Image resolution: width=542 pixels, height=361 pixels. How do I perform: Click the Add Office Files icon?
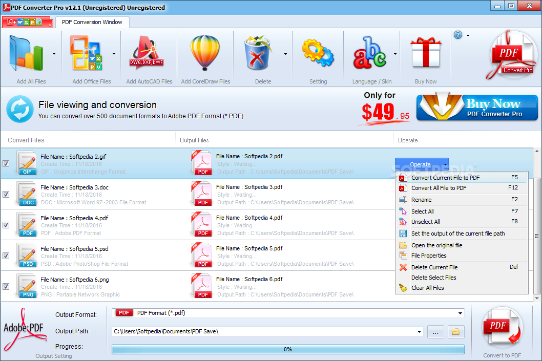(x=86, y=53)
